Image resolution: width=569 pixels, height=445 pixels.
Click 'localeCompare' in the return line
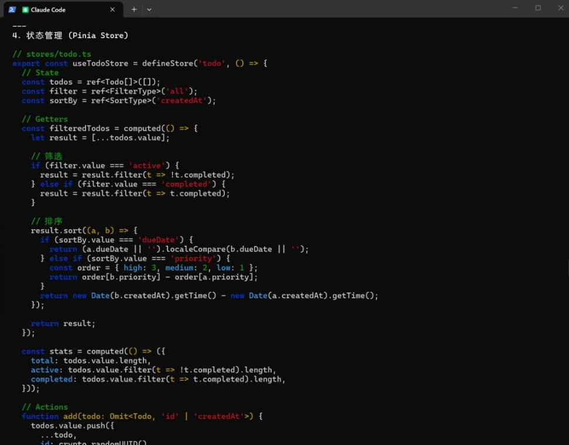[196, 249]
